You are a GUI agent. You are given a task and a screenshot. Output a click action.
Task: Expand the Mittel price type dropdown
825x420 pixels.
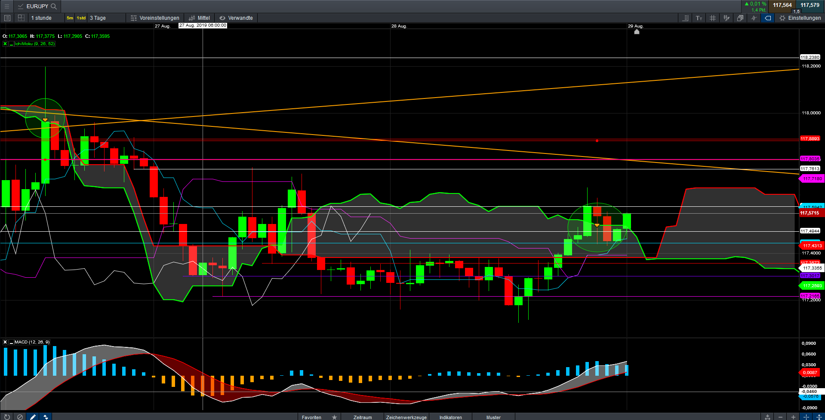click(x=200, y=18)
